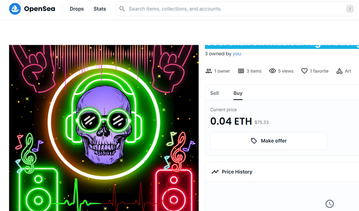The width and height of the screenshot is (359, 211).
Task: Switch to the Buy tab
Action: point(238,93)
